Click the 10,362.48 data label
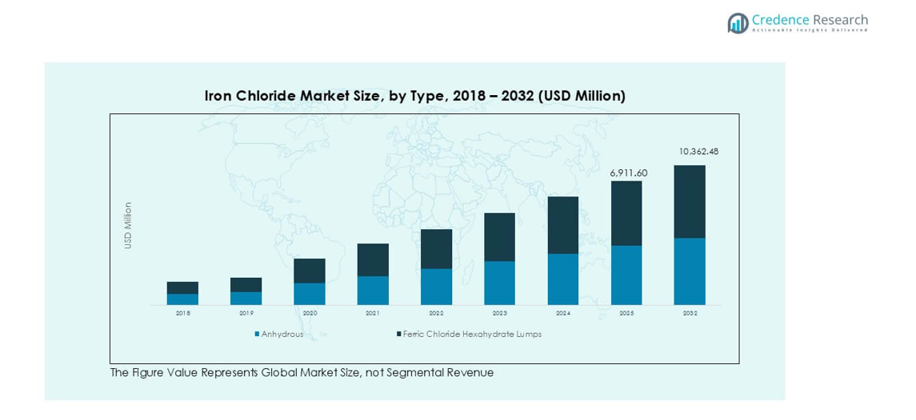The height and width of the screenshot is (420, 916). coord(698,152)
